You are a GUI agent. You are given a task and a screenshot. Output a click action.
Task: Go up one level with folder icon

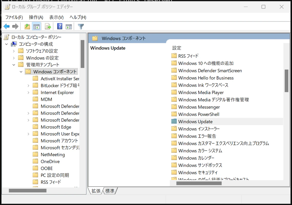pos(27,26)
